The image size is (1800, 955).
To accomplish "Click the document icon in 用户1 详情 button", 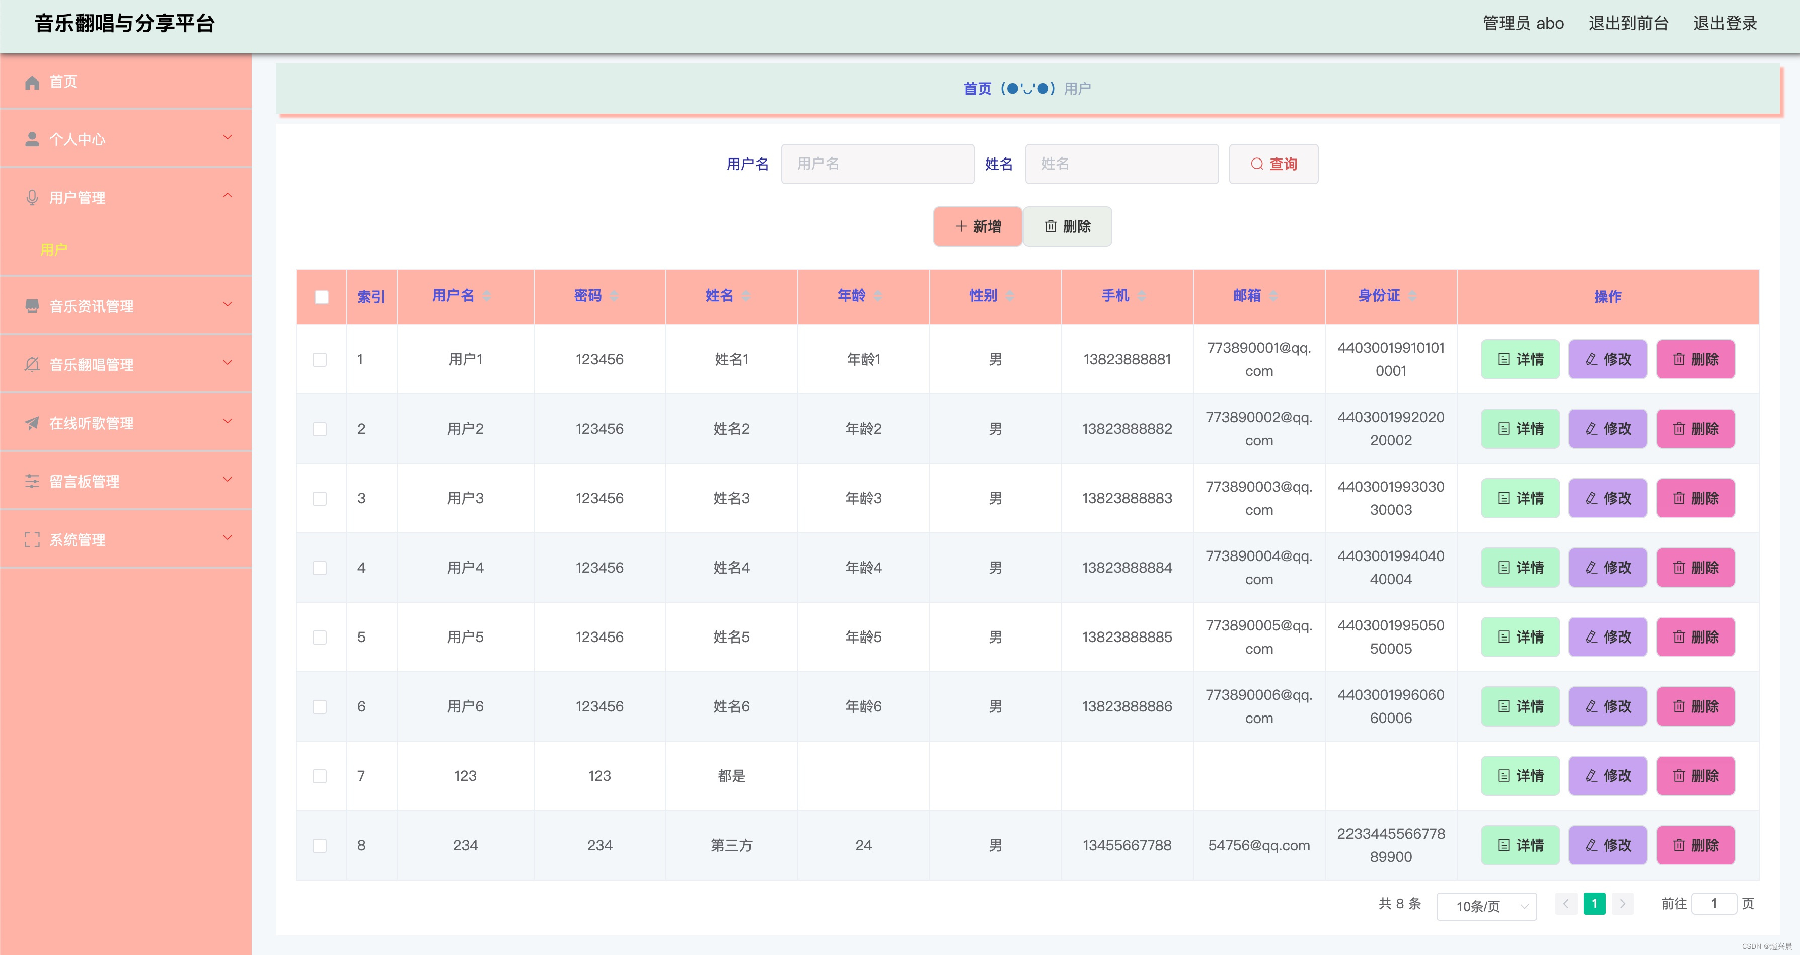I will (1504, 360).
